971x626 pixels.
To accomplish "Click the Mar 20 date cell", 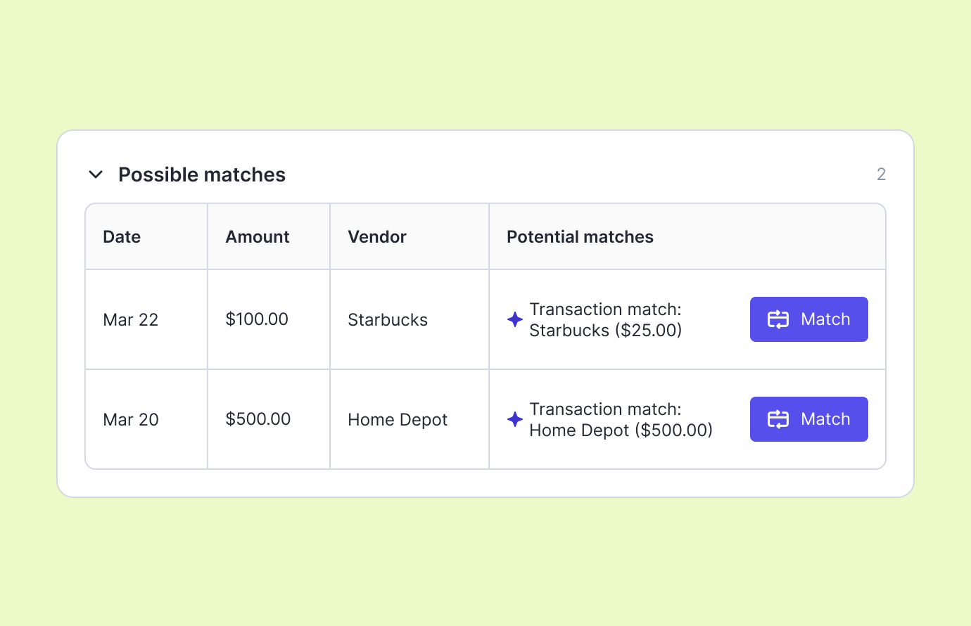I will 131,420.
